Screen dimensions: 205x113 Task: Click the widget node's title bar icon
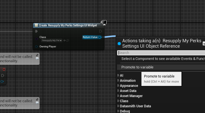pos(36,25)
